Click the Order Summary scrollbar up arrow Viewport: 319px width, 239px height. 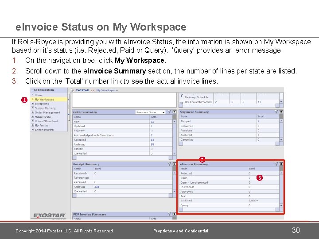tap(175, 121)
